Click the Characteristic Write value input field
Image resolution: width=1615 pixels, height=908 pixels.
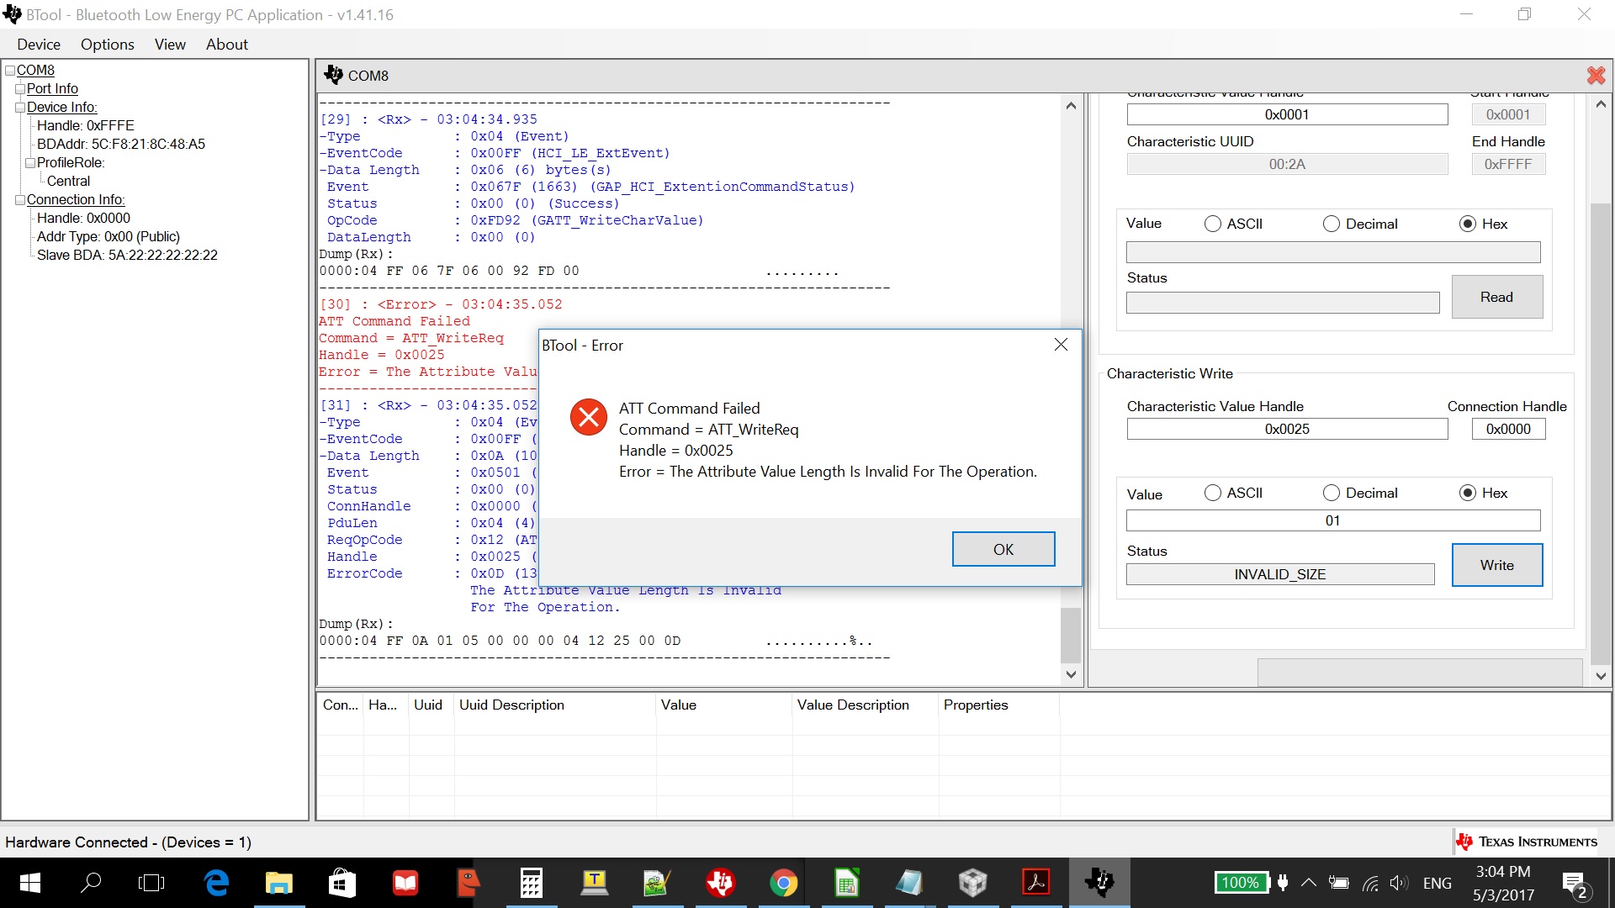(1332, 520)
